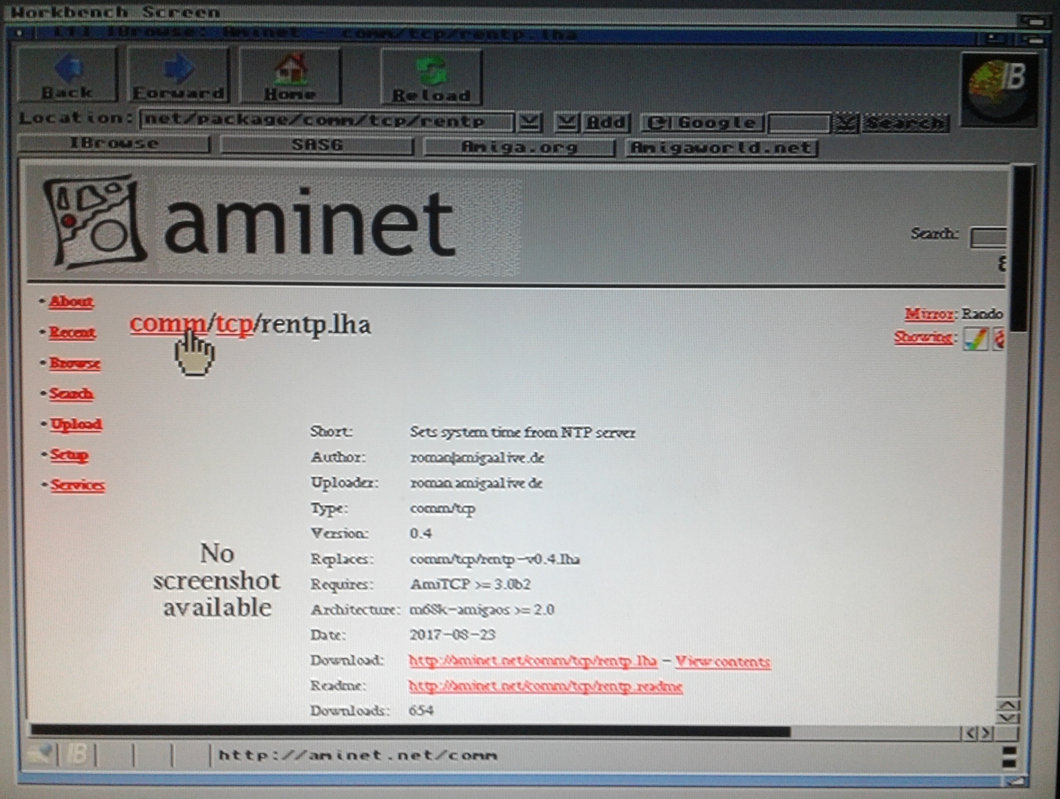Click the rentp.readme link
Image resolution: width=1060 pixels, height=799 pixels.
click(x=546, y=686)
